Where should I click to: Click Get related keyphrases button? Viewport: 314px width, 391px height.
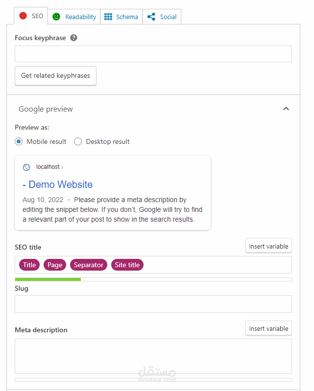55,76
